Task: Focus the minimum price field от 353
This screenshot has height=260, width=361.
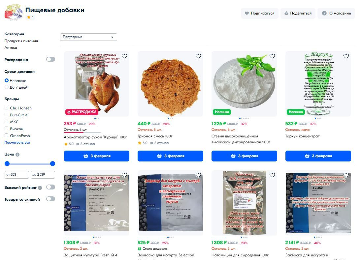Action: click(x=16, y=175)
